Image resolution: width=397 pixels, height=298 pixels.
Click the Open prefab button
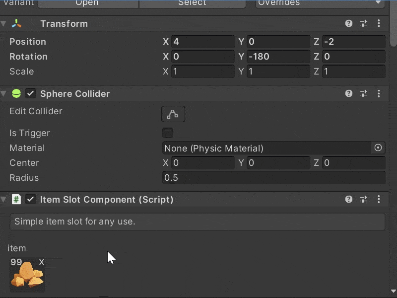[x=88, y=3]
